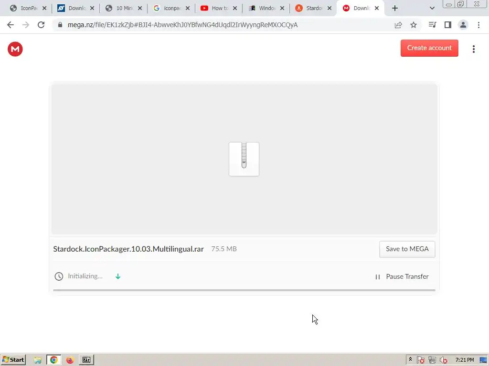The width and height of the screenshot is (489, 366).
Task: Close the YouTube How to tab
Action: [235, 9]
